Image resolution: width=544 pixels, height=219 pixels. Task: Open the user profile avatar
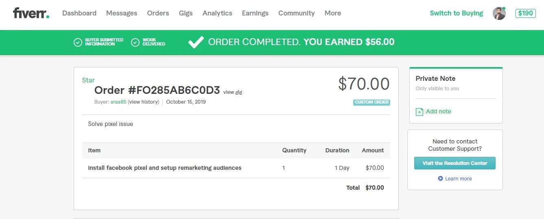[x=499, y=13]
